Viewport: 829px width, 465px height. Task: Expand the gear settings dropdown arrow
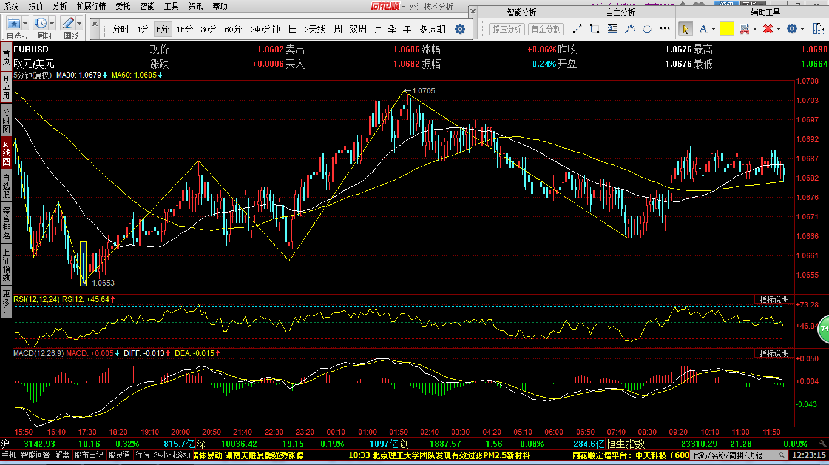click(x=802, y=28)
